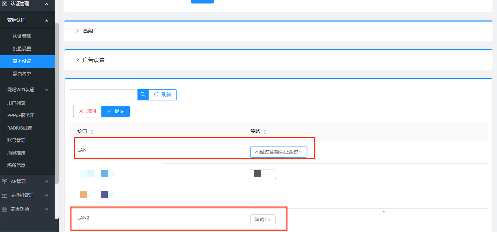
Task: Submit changes with 提交 button
Action: pyautogui.click(x=116, y=111)
